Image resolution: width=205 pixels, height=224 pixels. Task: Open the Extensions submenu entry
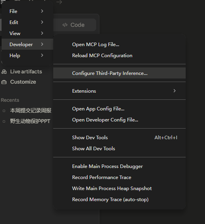tap(119, 91)
